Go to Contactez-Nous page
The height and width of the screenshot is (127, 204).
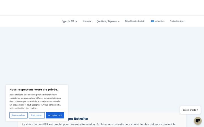(177, 21)
